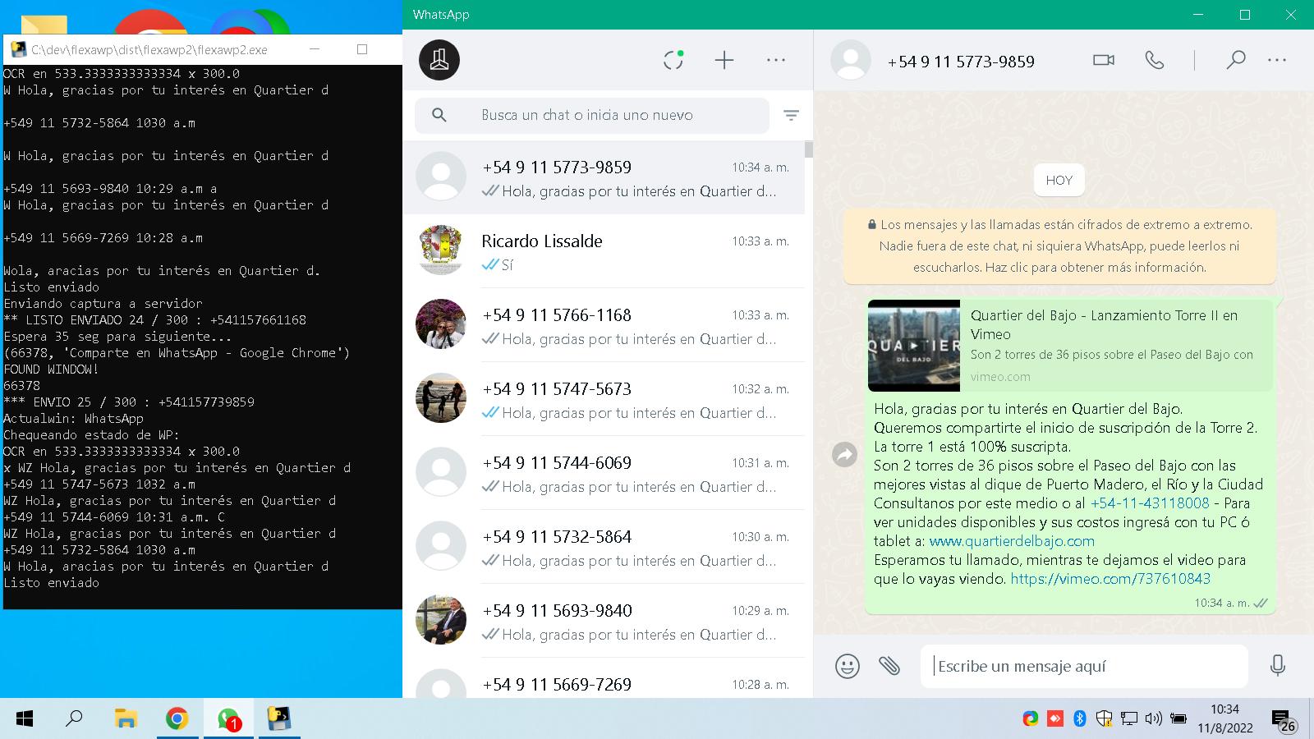Open the WhatsApp status updates icon
This screenshot has width=1314, height=739.
tap(673, 60)
